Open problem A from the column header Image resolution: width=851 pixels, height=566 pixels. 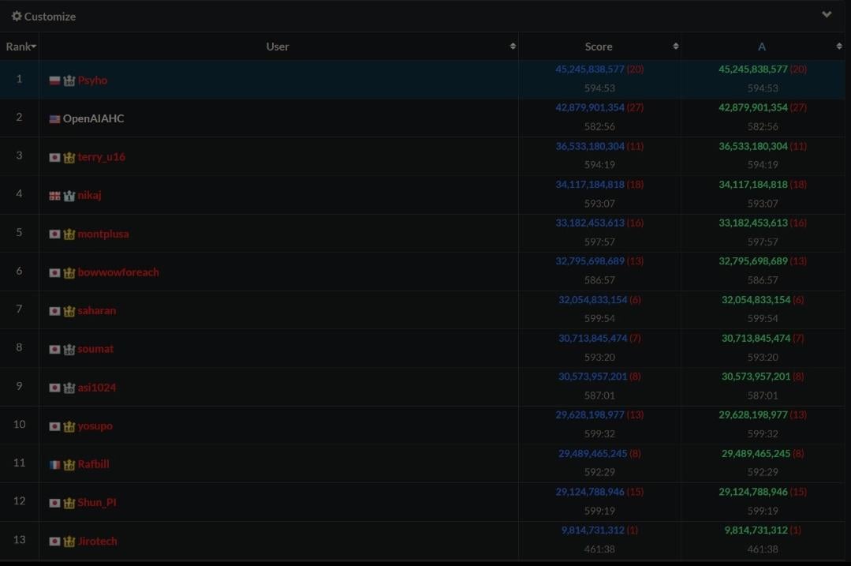point(761,47)
